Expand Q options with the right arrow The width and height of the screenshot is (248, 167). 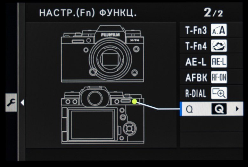tap(237, 109)
